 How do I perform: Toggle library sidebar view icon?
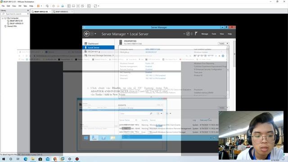tap(69, 6)
